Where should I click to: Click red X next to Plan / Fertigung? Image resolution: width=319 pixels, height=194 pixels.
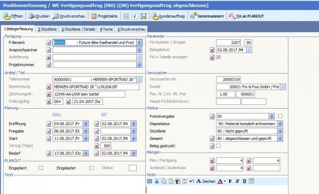(212, 161)
